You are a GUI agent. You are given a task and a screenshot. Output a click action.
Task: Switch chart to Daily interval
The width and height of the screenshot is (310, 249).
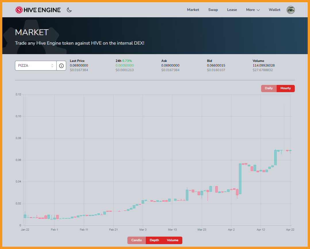(x=269, y=88)
